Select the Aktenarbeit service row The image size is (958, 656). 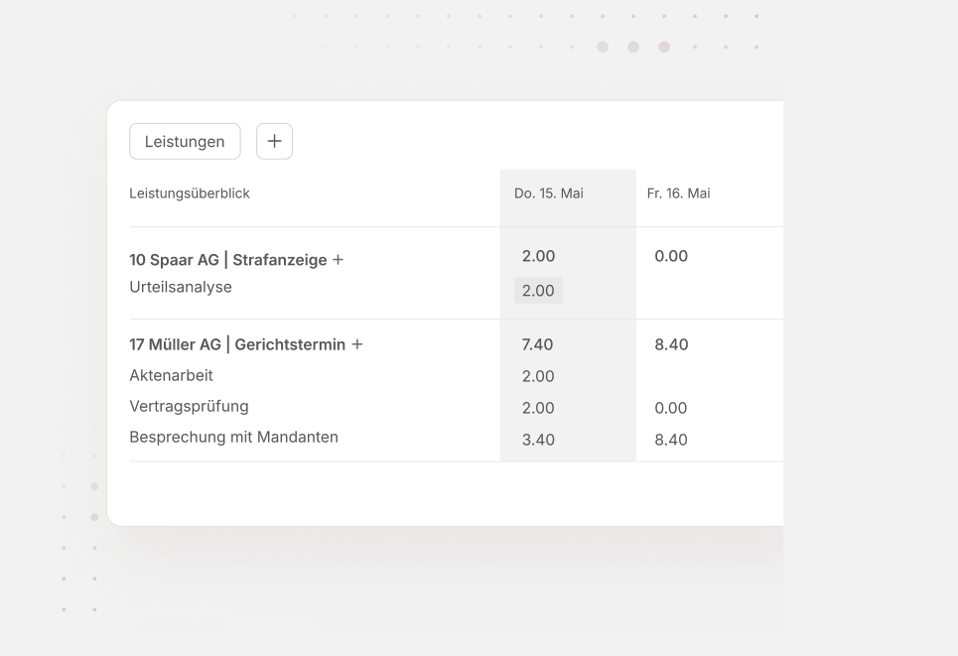coord(171,375)
